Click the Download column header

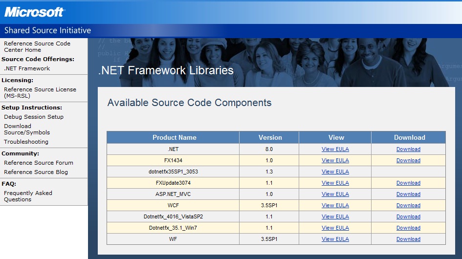click(x=409, y=138)
